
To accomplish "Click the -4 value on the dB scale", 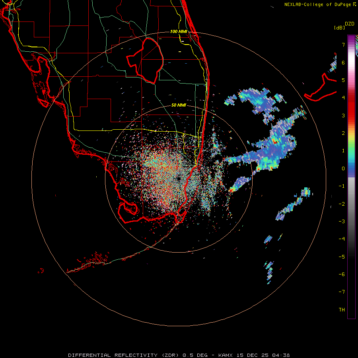I will pyautogui.click(x=342, y=239).
